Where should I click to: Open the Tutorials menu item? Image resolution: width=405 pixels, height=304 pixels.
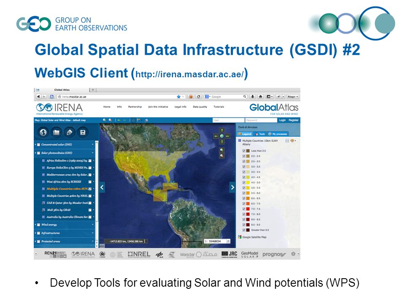pyautogui.click(x=219, y=107)
